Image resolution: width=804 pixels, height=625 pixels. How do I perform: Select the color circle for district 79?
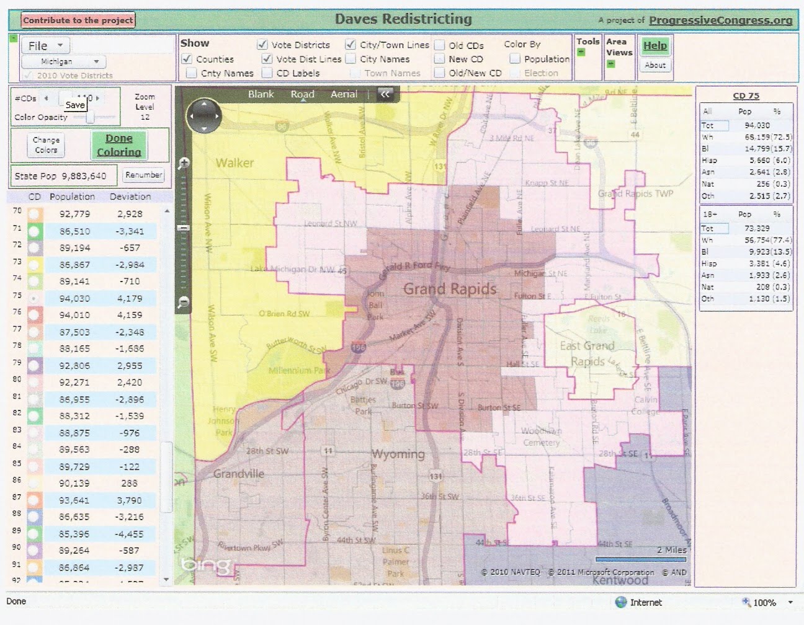coord(33,366)
